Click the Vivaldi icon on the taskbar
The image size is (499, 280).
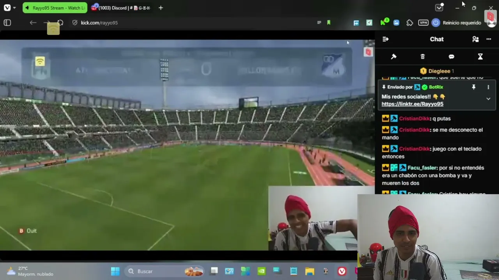point(342,271)
